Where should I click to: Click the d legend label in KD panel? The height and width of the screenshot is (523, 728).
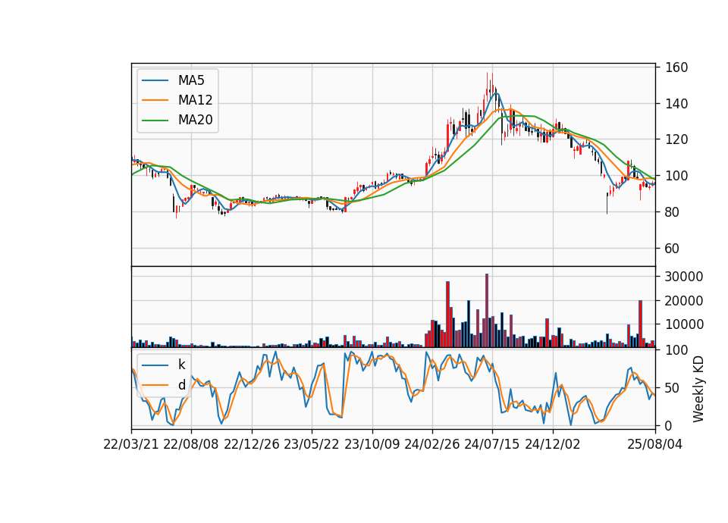point(181,385)
